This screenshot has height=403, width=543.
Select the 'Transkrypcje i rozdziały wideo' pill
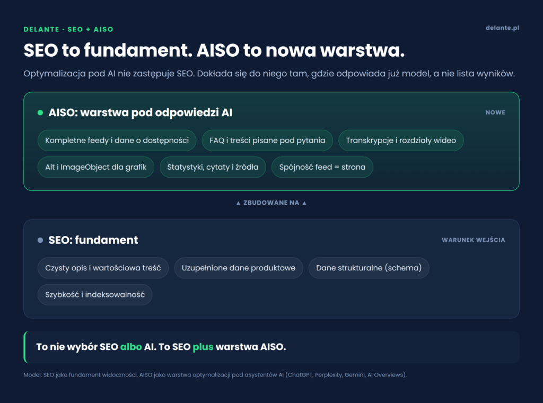401,140
